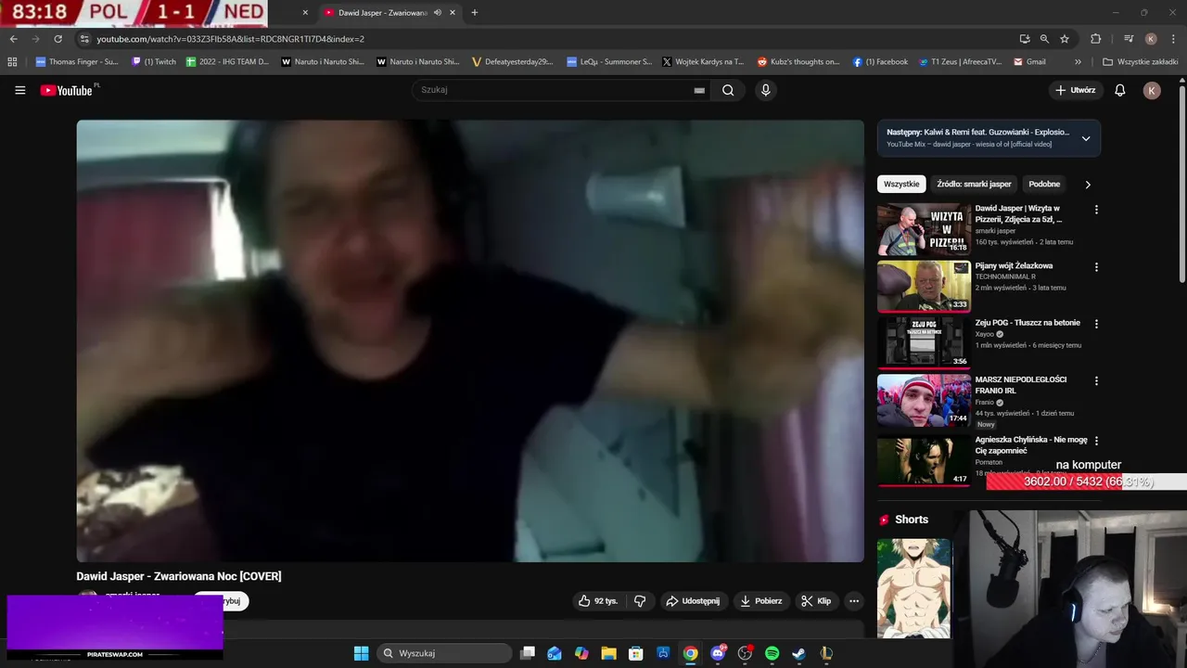Screen dimensions: 1187x668
Task: Open File Explorer from the taskbar
Action: (x=608, y=653)
